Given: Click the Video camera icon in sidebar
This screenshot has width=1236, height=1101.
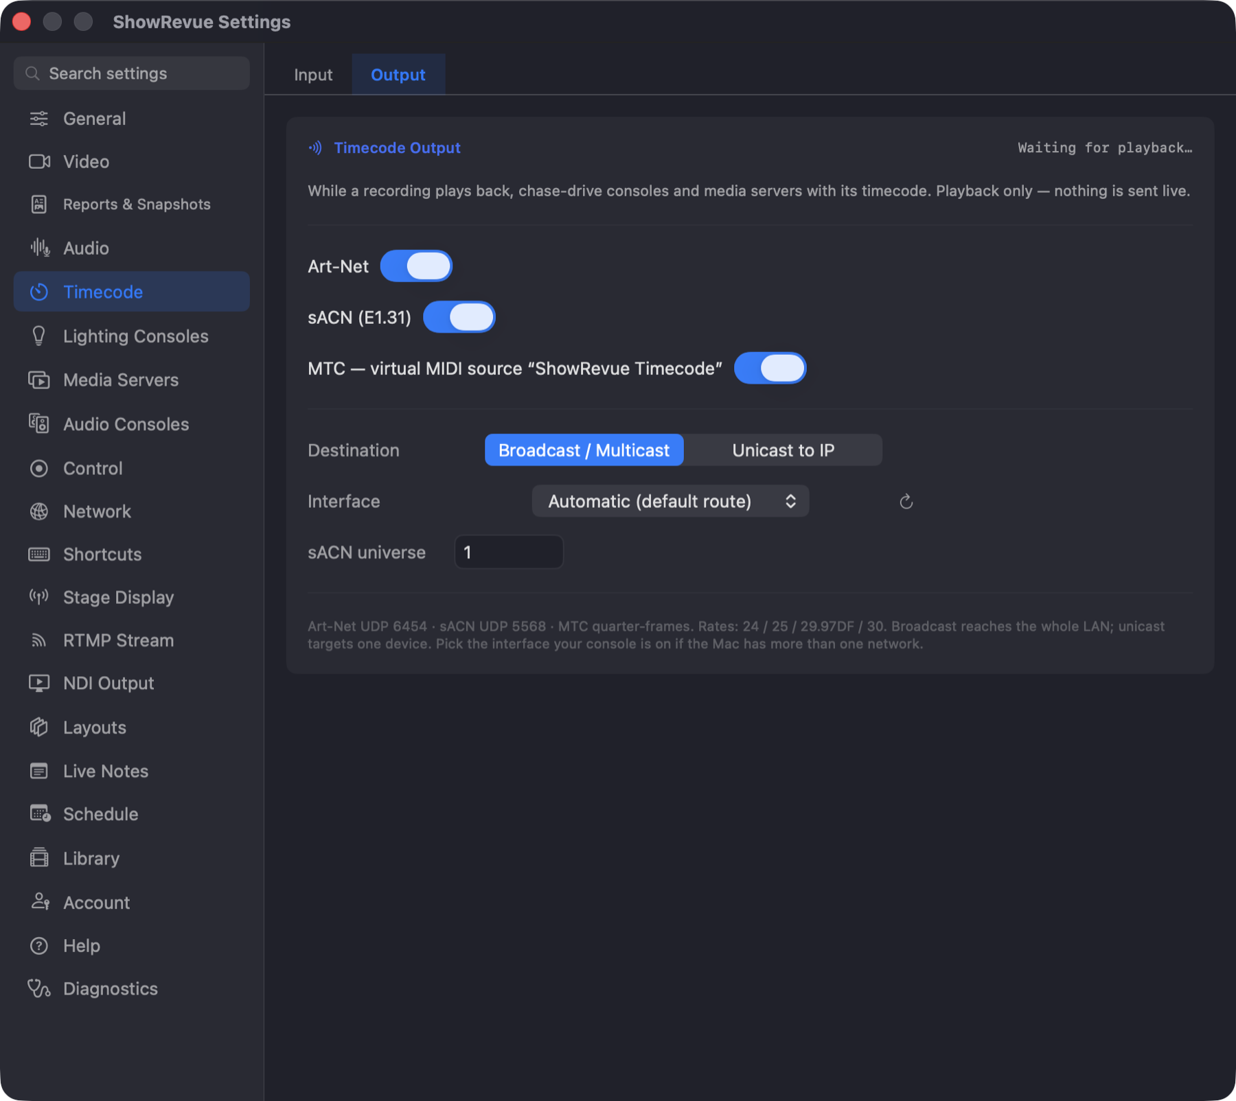Looking at the screenshot, I should (39, 161).
